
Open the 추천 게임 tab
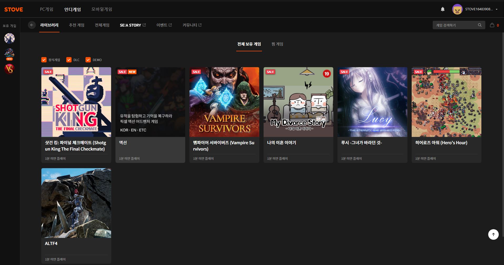77,25
